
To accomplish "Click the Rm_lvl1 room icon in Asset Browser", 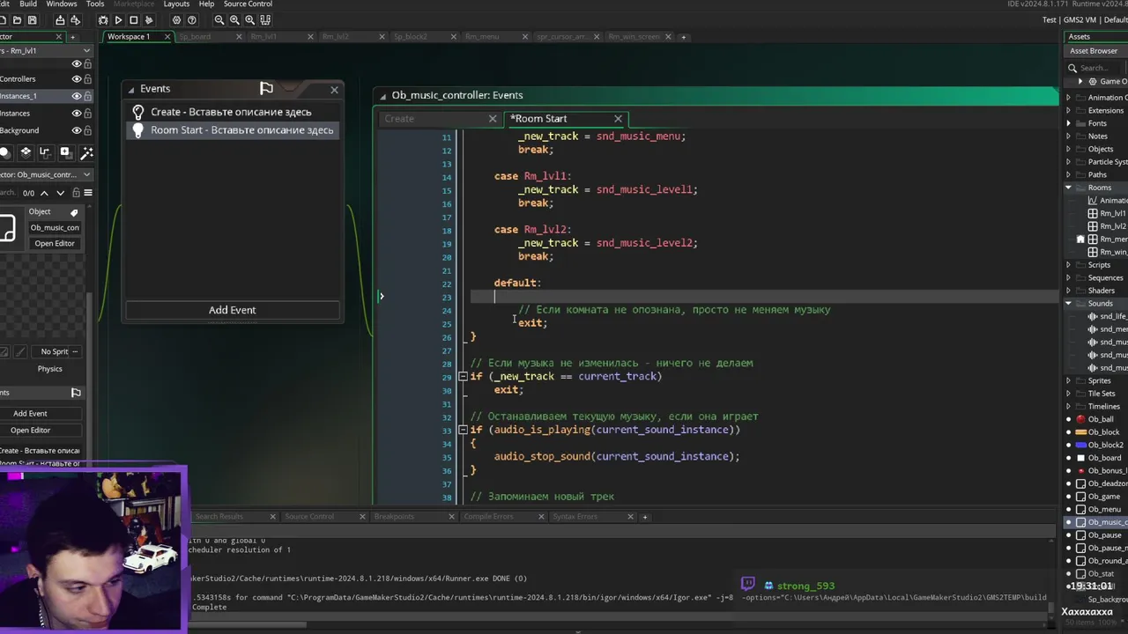I will click(x=1094, y=213).
